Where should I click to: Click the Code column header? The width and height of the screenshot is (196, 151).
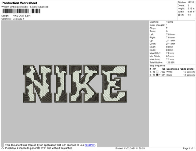[183, 69]
